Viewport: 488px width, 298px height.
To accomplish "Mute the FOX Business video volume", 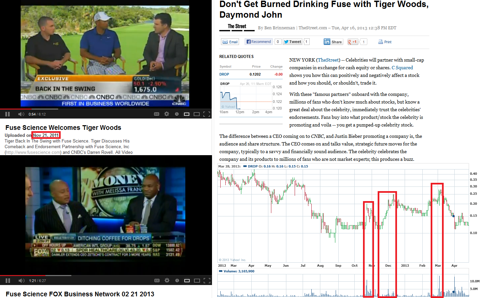I will pyautogui.click(x=21, y=281).
